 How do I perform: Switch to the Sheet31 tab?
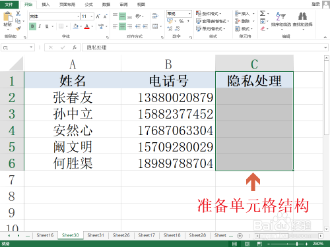coord(96,235)
